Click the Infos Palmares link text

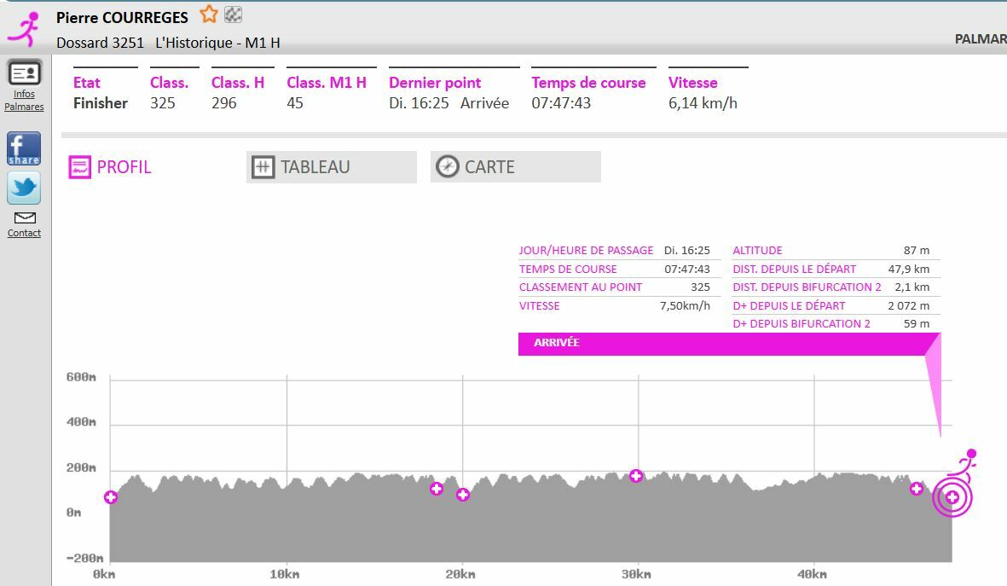coord(24,101)
